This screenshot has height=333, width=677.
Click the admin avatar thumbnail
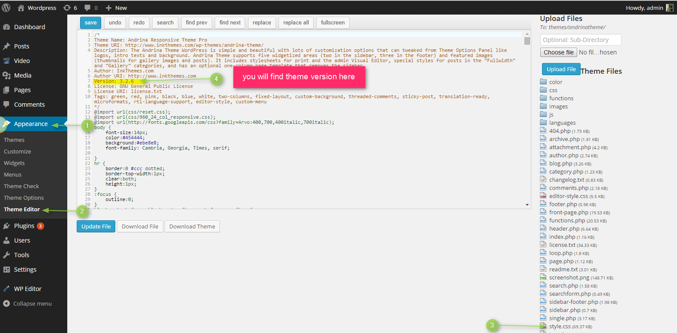669,8
